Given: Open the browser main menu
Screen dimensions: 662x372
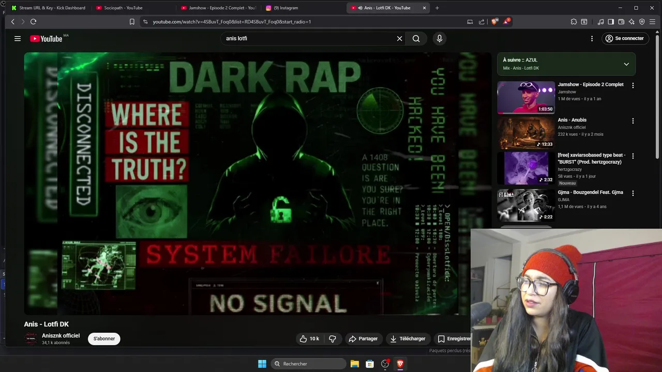Looking at the screenshot, I should coord(653,22).
